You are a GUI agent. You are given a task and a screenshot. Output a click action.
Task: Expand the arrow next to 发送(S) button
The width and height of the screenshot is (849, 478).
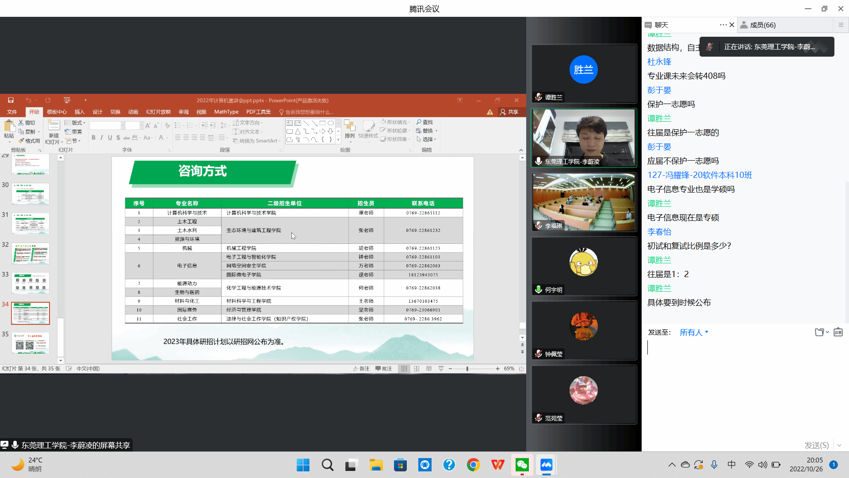(x=839, y=445)
